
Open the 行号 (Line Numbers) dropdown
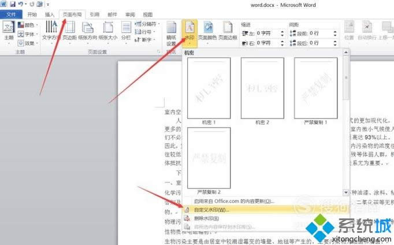point(145,32)
